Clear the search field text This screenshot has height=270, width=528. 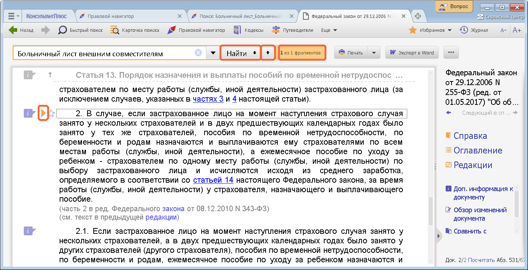tap(198, 53)
